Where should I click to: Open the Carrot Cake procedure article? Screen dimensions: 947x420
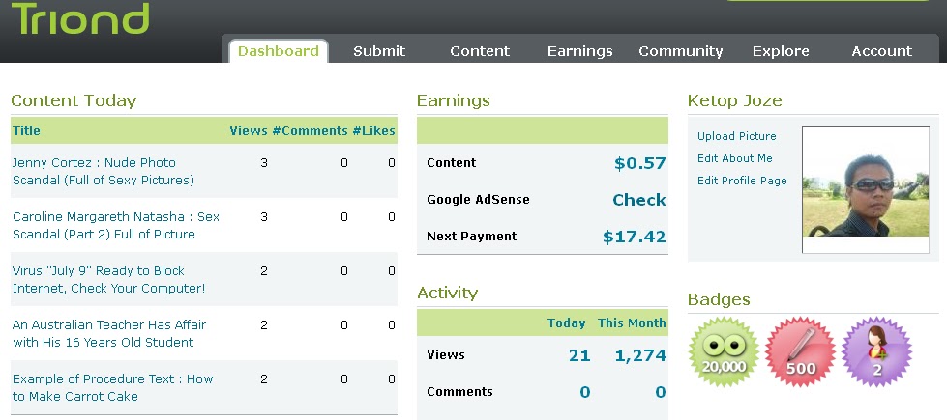tap(112, 387)
